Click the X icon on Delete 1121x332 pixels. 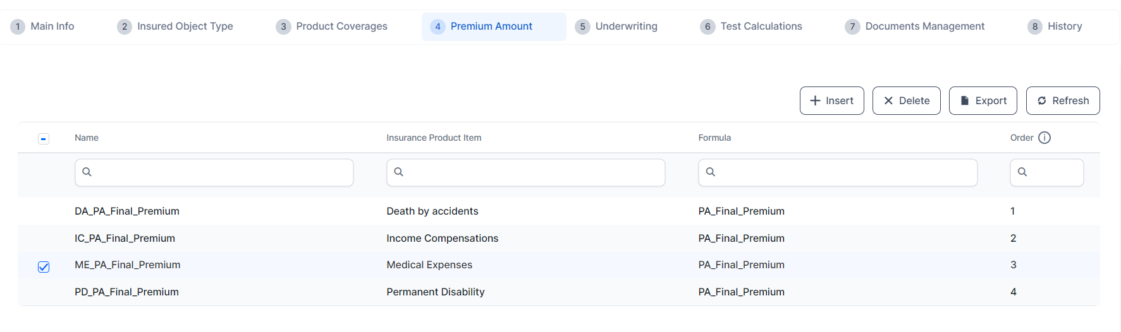[x=888, y=101]
